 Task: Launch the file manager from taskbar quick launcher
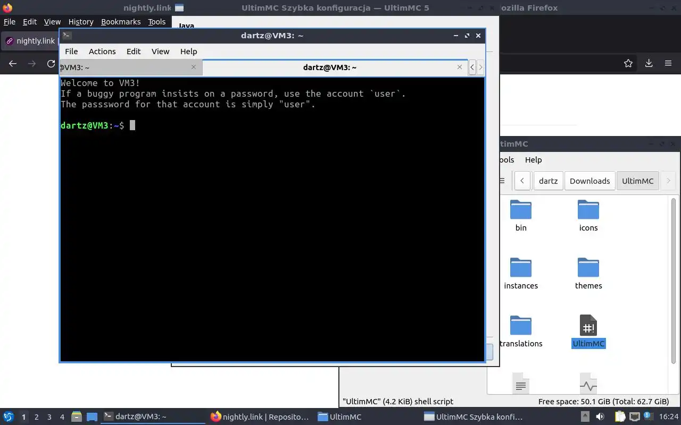[x=76, y=416]
